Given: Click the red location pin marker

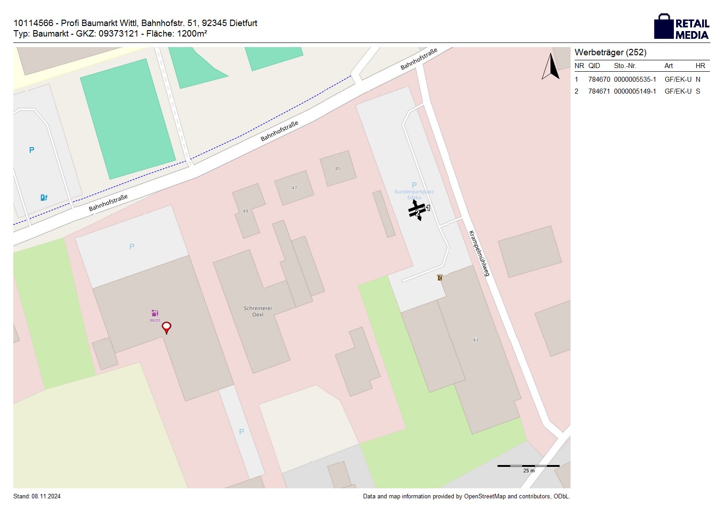Looking at the screenshot, I should 167,328.
